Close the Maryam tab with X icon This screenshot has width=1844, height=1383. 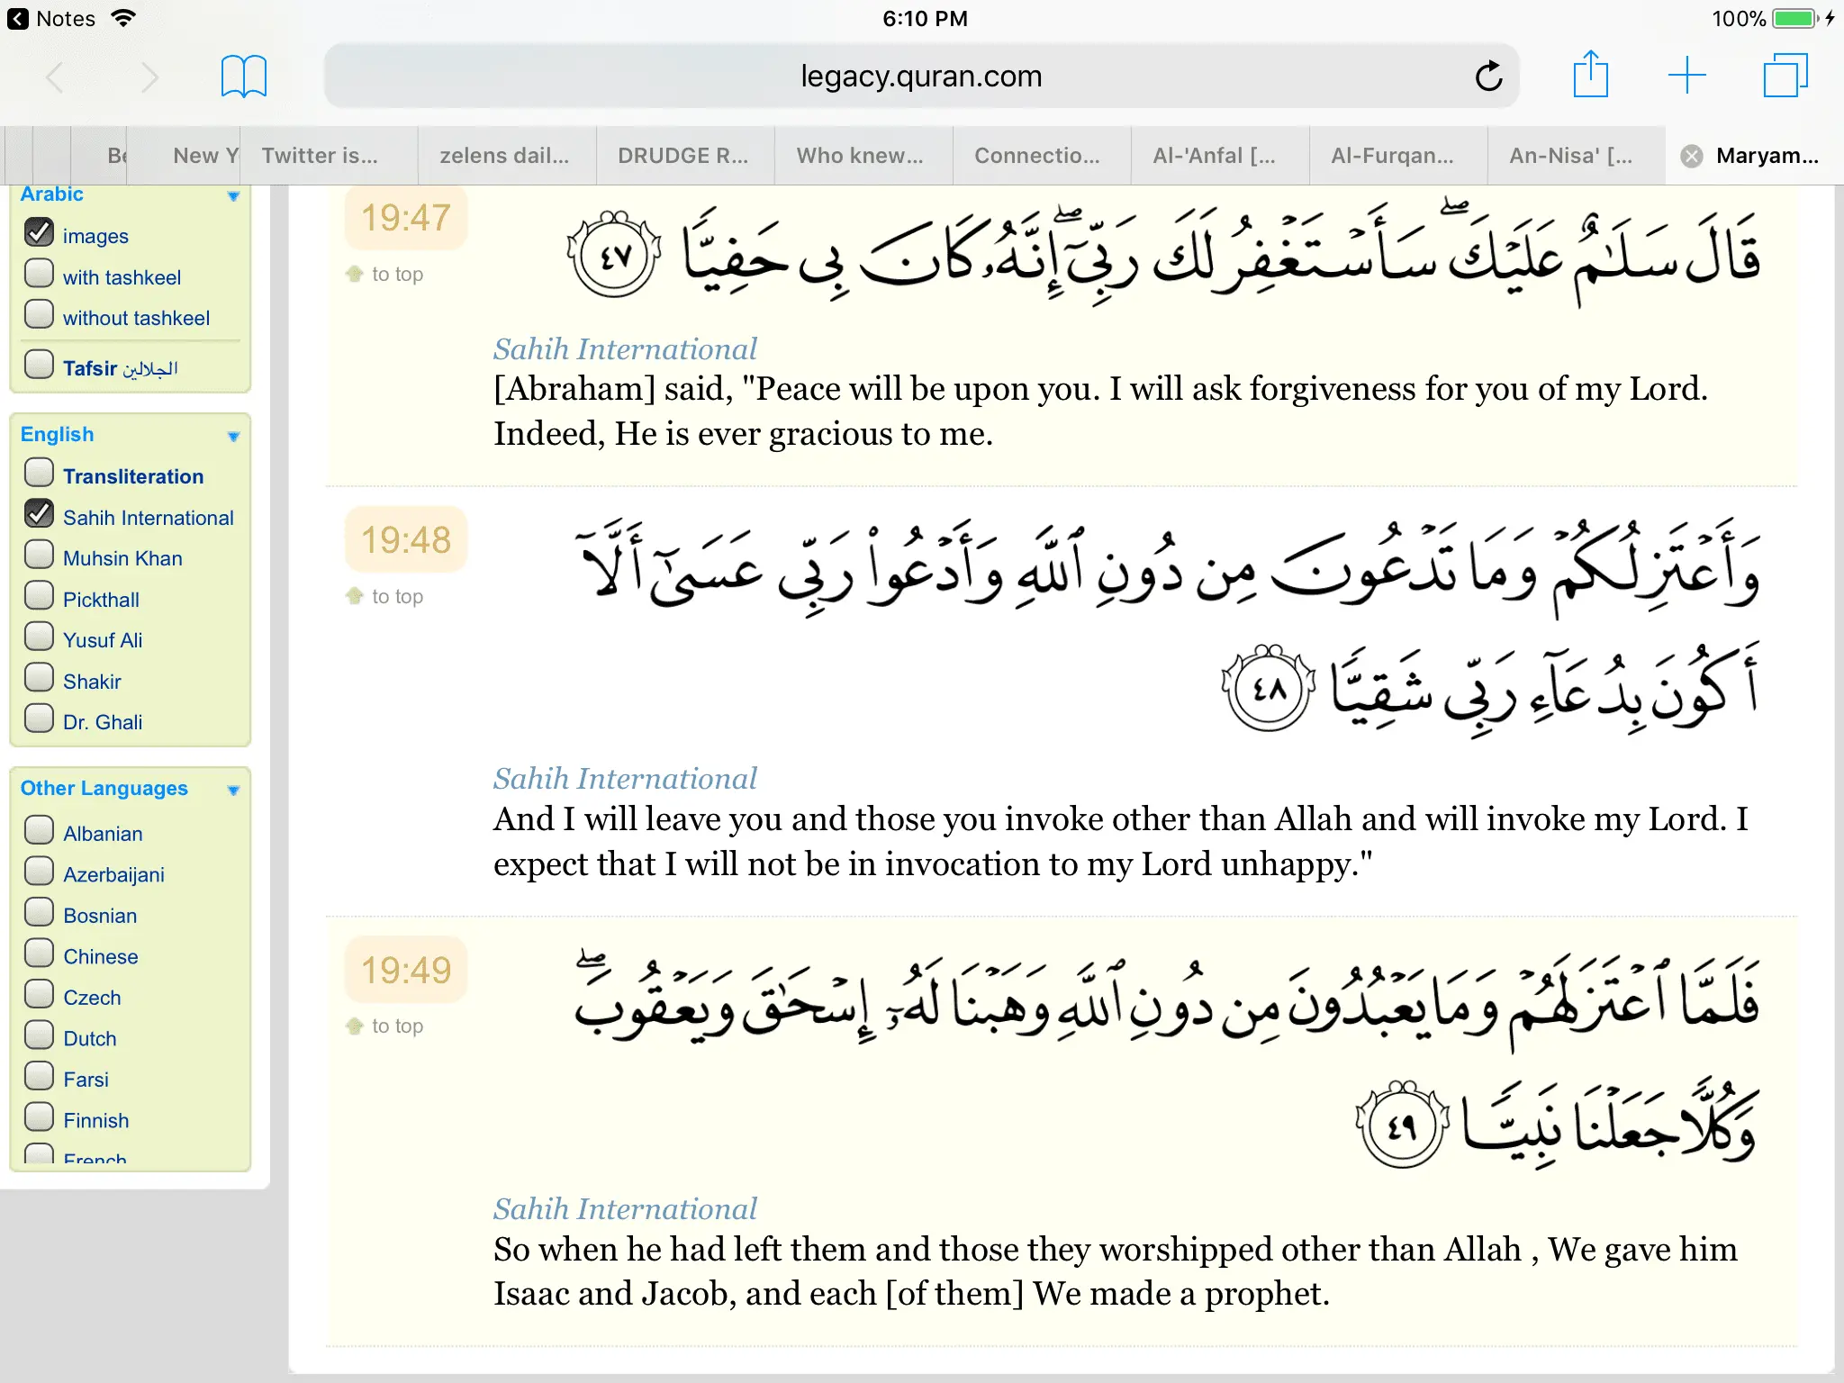[x=1692, y=156]
